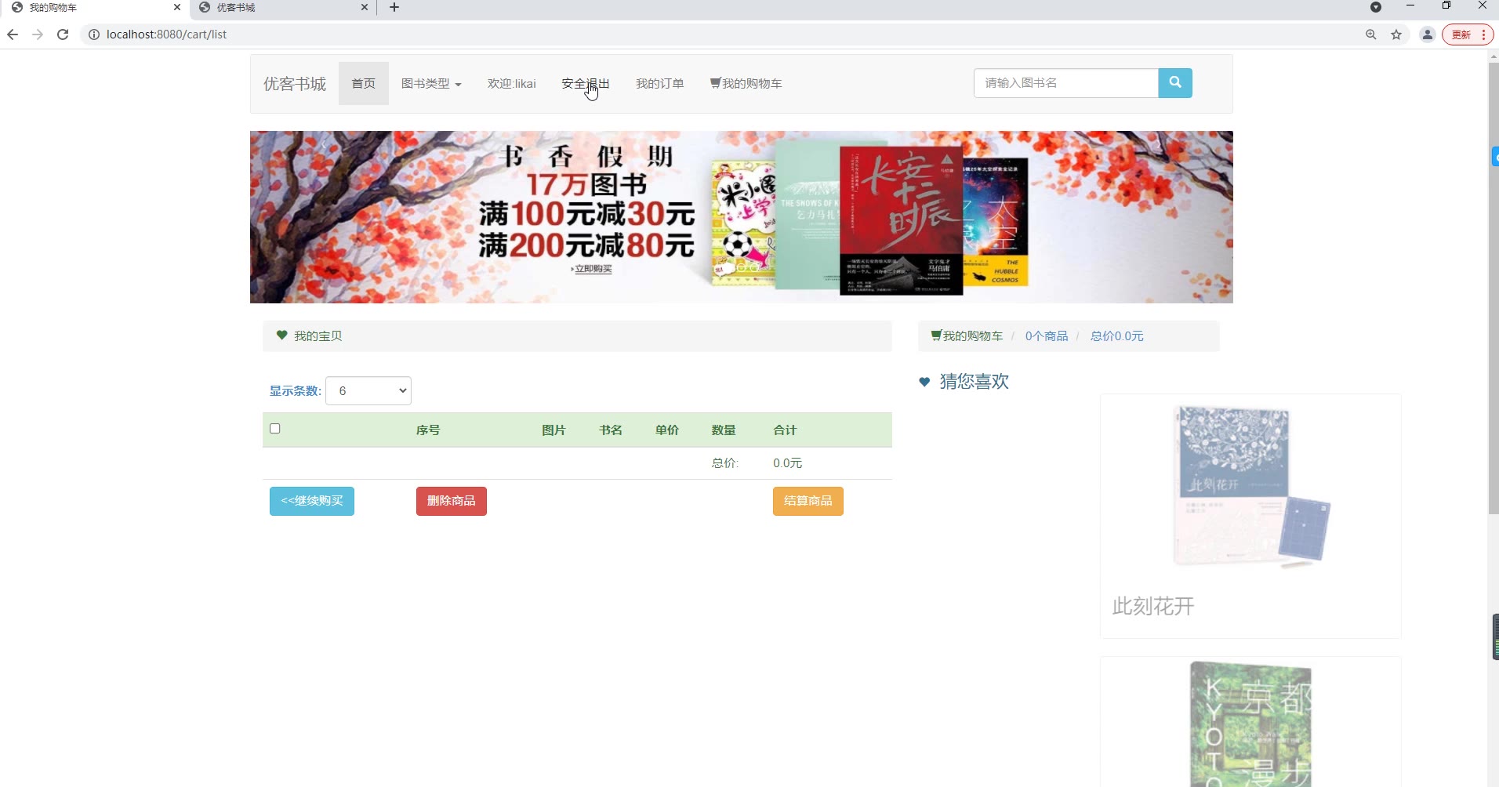The height and width of the screenshot is (787, 1499).
Task: Click the 数量 column header
Action: point(724,430)
